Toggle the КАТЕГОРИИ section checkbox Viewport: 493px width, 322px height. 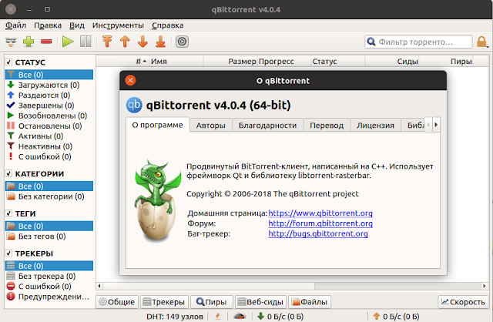[8, 173]
